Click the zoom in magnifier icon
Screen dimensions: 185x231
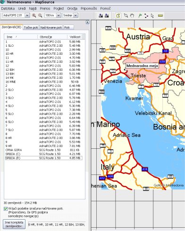pyautogui.click(x=34, y=16)
